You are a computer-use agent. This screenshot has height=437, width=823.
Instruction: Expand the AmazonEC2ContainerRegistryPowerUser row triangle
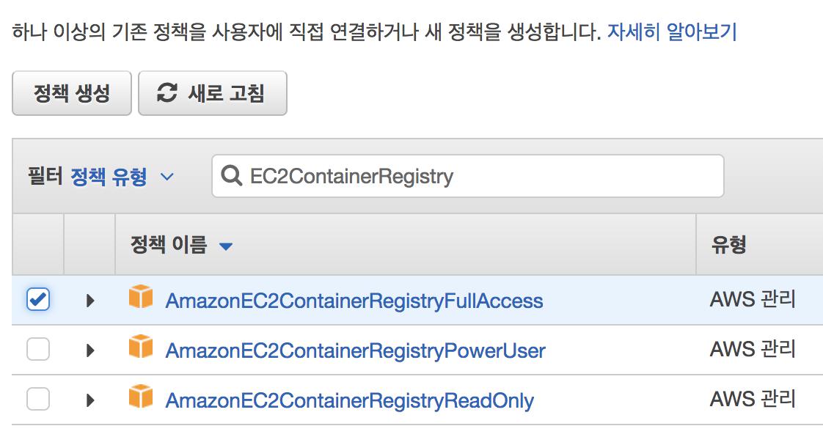coord(90,350)
